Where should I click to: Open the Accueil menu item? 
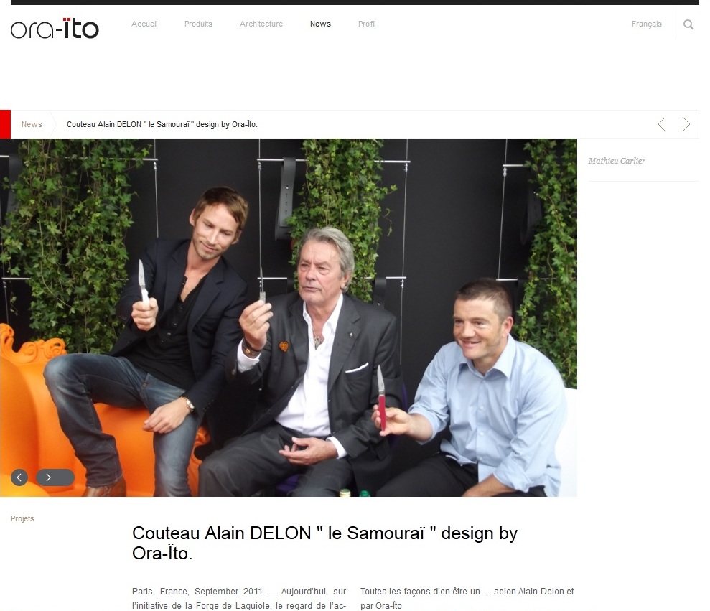tap(144, 24)
